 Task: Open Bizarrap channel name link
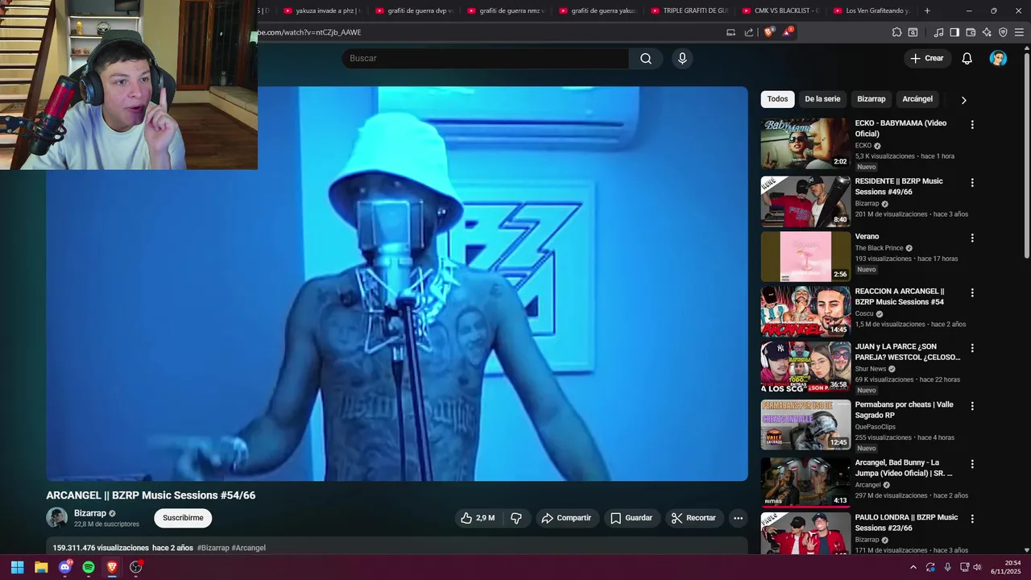pos(90,513)
